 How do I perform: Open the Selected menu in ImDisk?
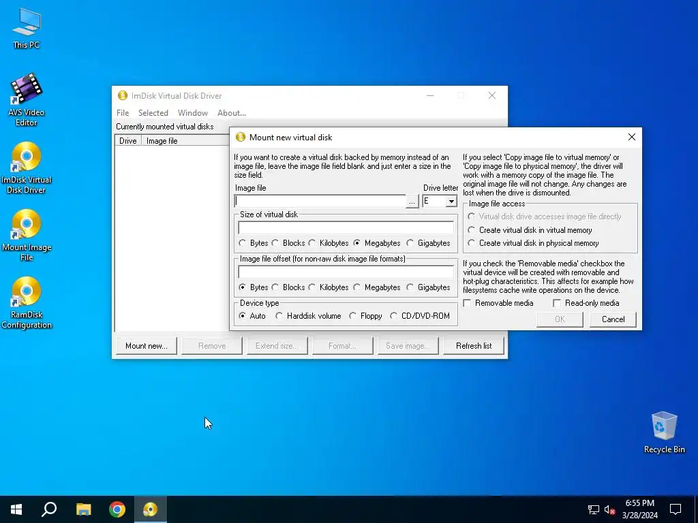coord(153,113)
